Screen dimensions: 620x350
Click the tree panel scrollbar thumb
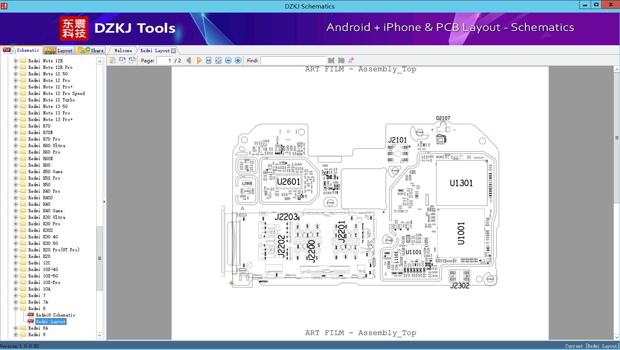[x=99, y=258]
